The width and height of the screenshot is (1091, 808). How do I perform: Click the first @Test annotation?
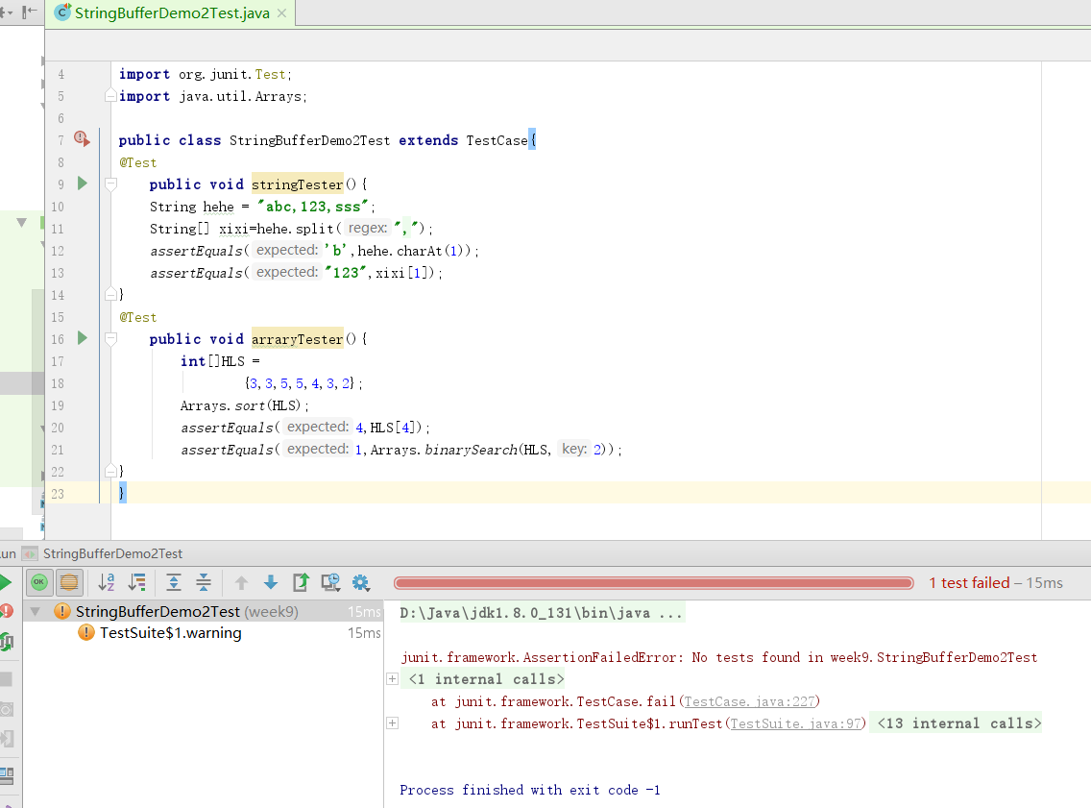[137, 162]
